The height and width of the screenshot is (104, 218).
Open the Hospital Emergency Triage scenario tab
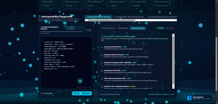[x=161, y=17]
